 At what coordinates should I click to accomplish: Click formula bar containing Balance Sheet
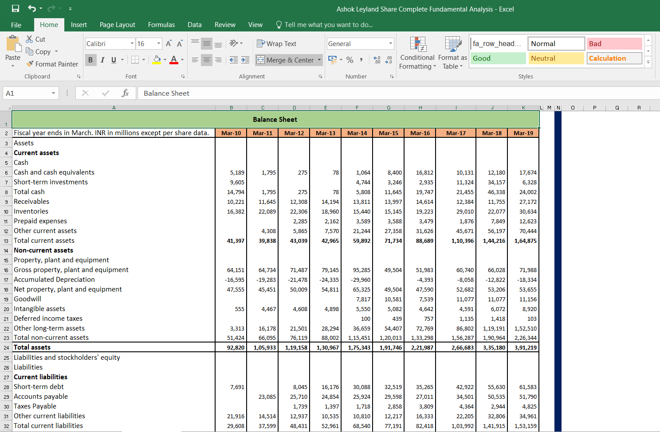pyautogui.click(x=398, y=93)
